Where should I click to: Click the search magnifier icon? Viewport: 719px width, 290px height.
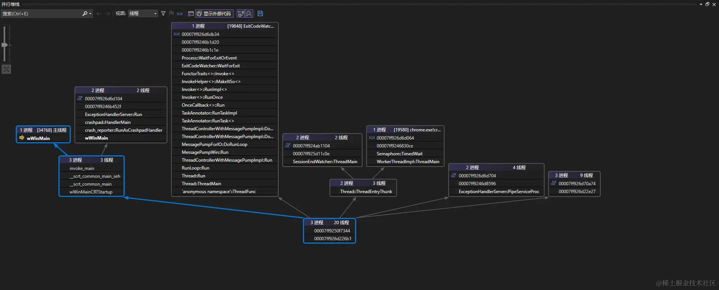pyautogui.click(x=85, y=14)
